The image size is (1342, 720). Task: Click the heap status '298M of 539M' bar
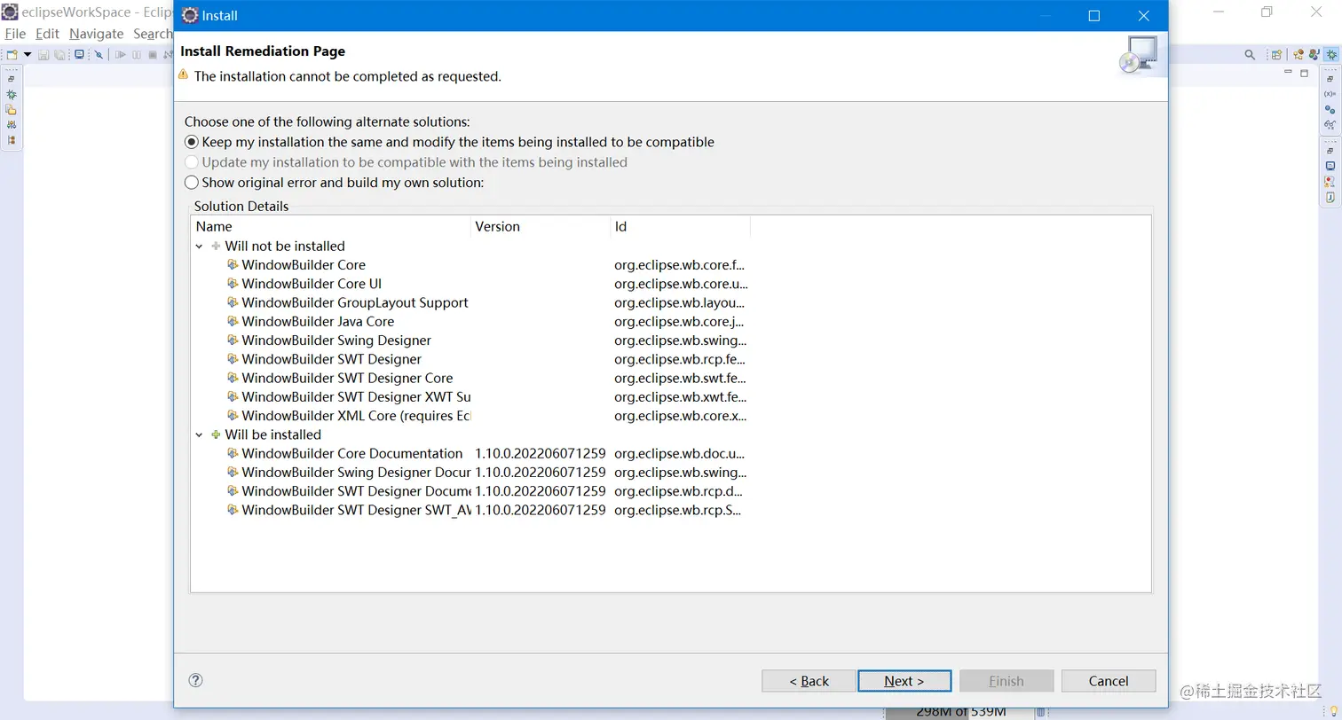tap(959, 711)
